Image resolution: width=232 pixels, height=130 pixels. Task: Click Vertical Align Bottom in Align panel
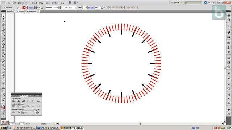38,101
